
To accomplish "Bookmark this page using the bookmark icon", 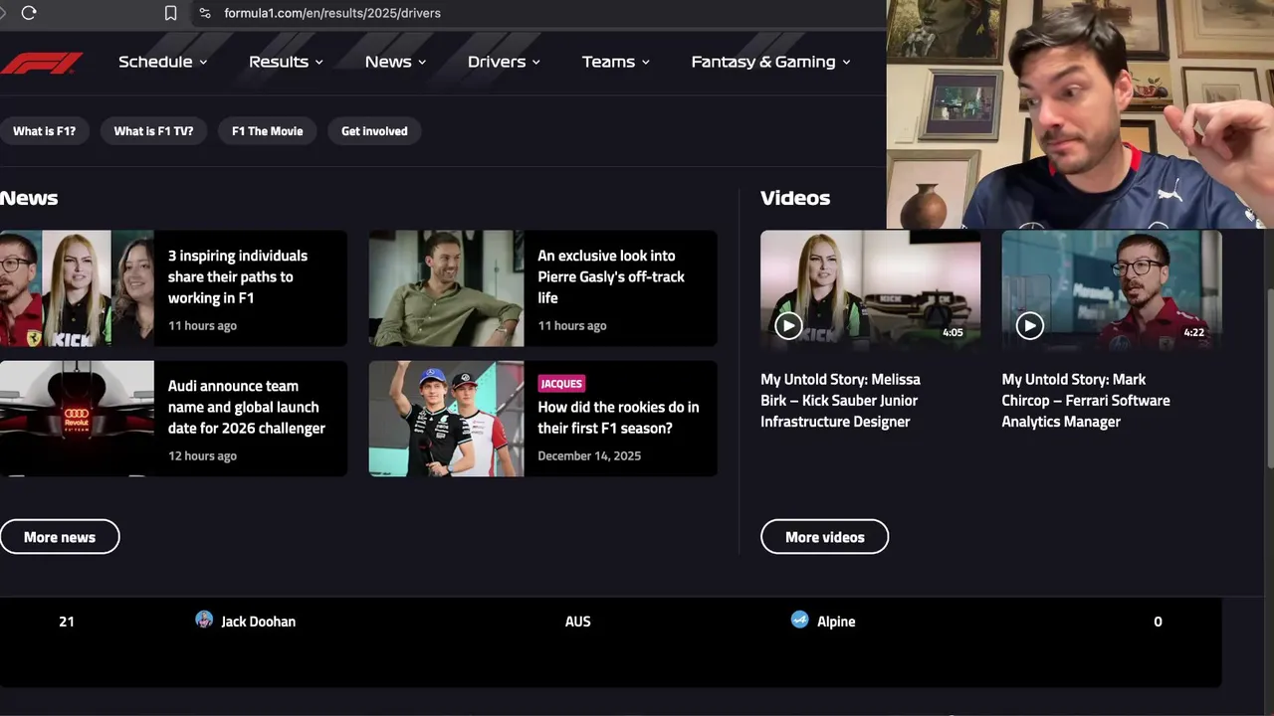I will click(x=170, y=13).
